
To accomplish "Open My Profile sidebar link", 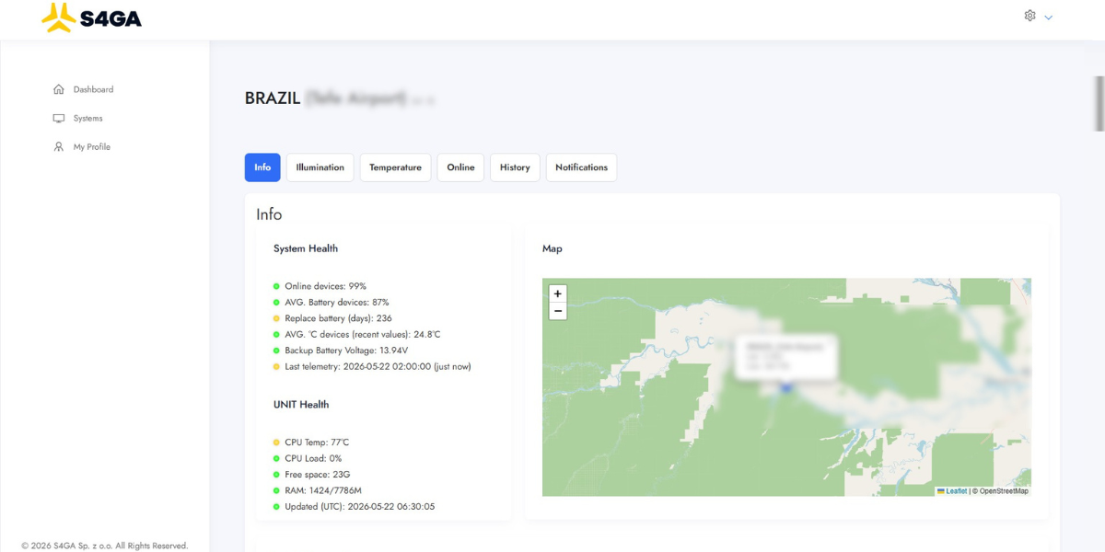I will coord(92,146).
